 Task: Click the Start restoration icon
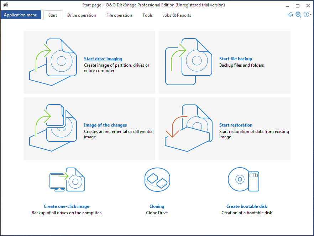pos(189,128)
